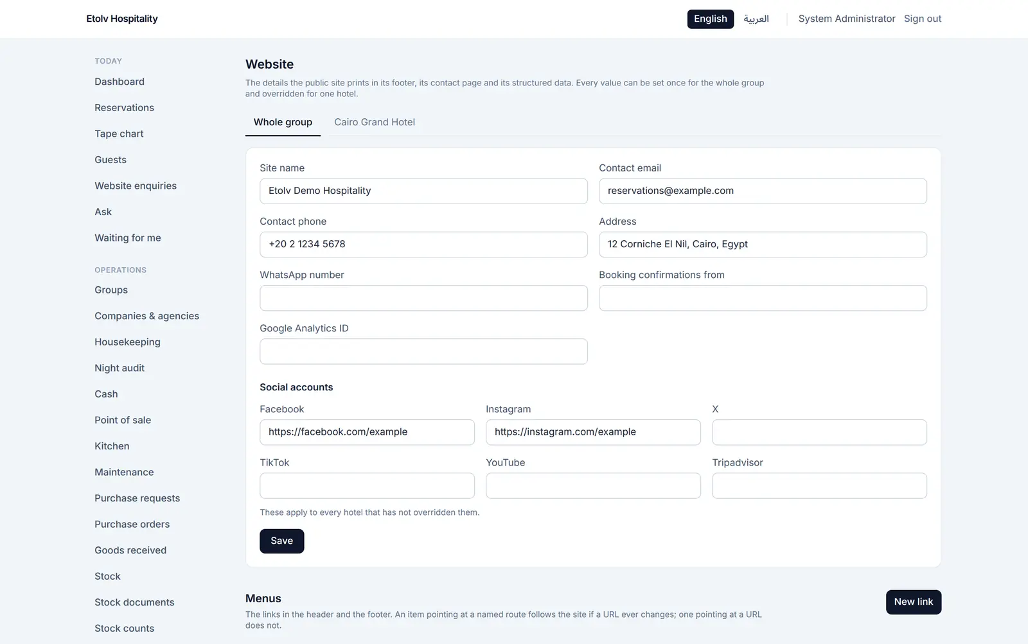Focus the Google Analytics ID input

(423, 351)
